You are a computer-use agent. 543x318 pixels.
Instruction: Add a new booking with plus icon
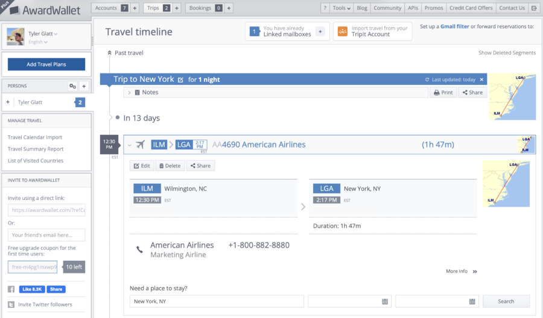229,8
